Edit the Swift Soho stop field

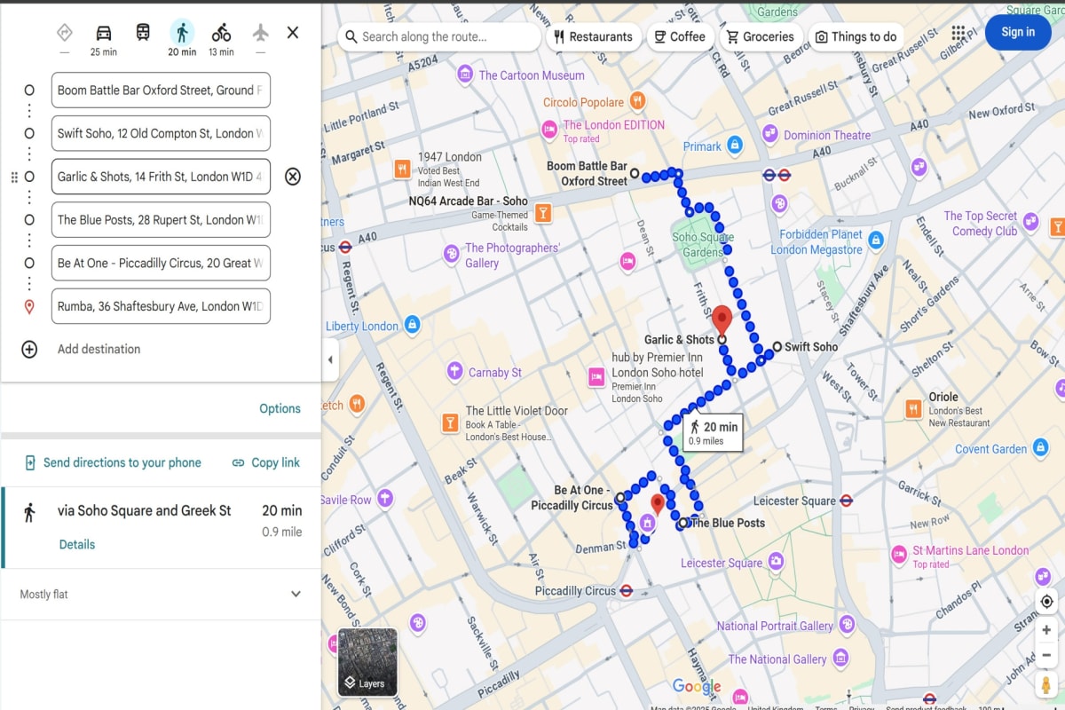pyautogui.click(x=161, y=133)
